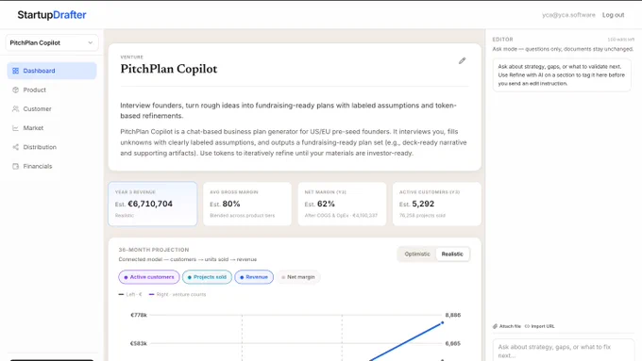Click the Product icon in sidebar
The image size is (642, 361).
point(15,90)
